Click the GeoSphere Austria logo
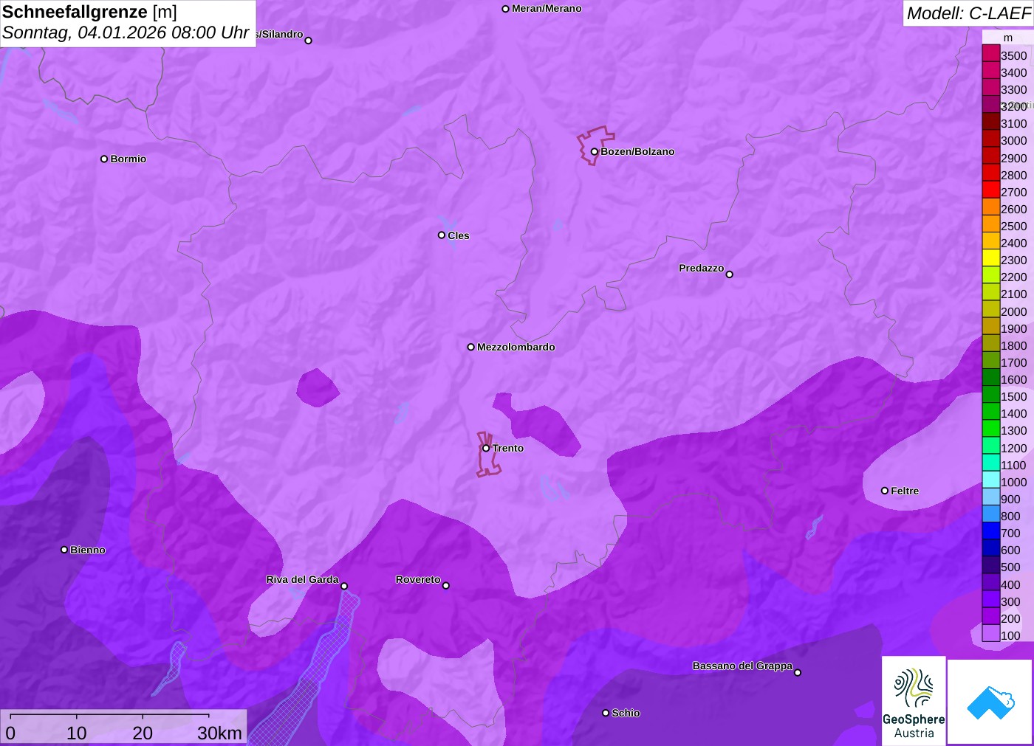The width and height of the screenshot is (1034, 746). click(x=914, y=701)
